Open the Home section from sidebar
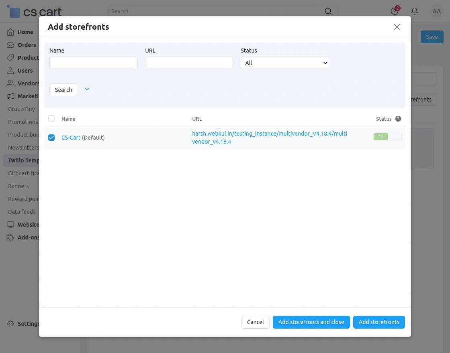 tap(11, 32)
